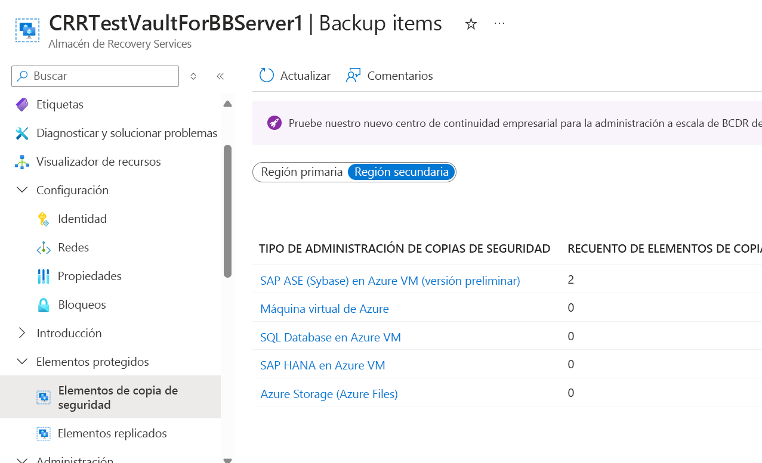Open the SAP ASE (Sybase) en Azure VM link

390,281
